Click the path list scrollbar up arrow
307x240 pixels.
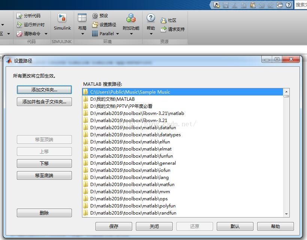click(286, 91)
